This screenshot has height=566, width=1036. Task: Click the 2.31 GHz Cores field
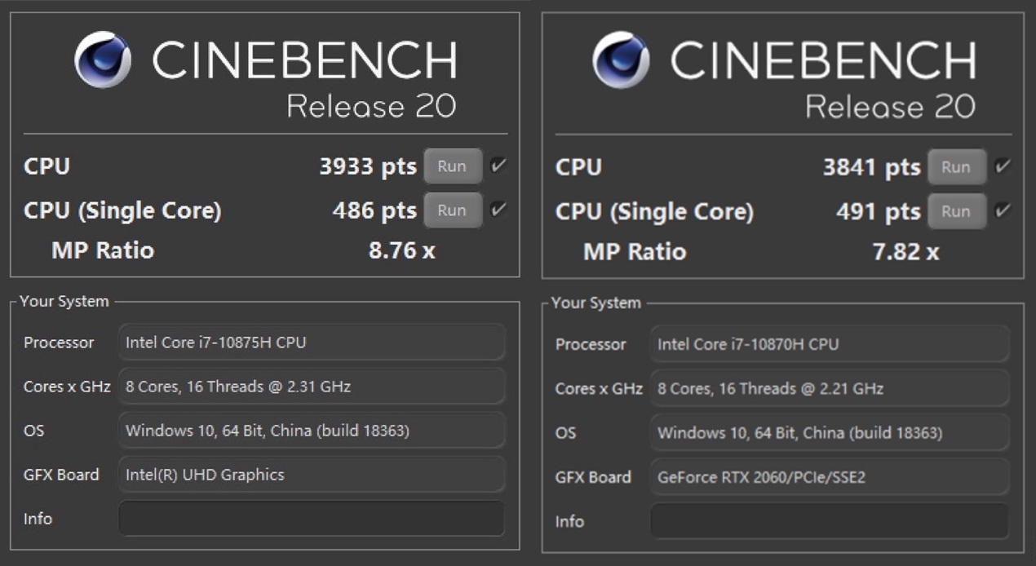click(312, 387)
